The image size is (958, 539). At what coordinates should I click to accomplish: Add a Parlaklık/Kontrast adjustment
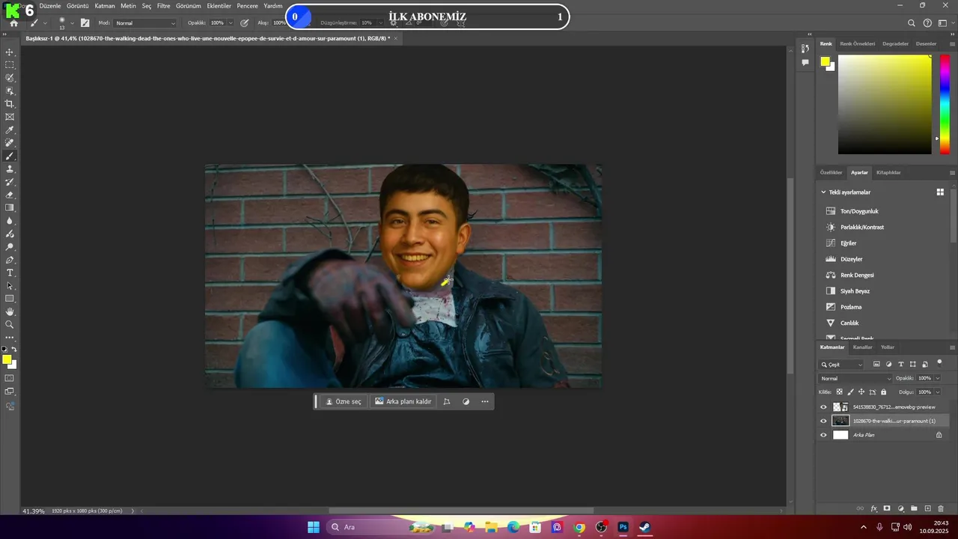pos(862,227)
